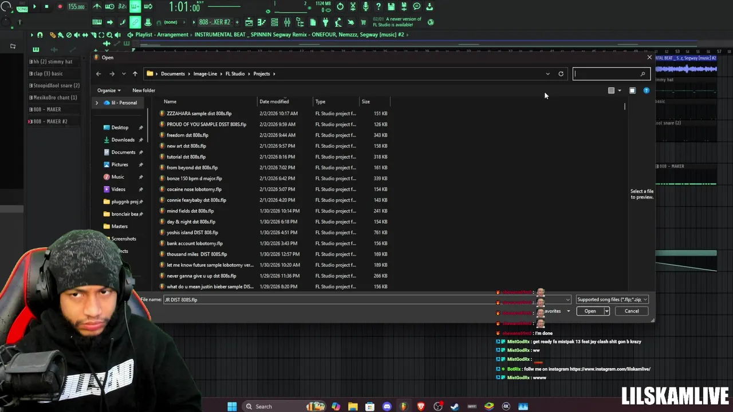This screenshot has width=733, height=412.
Task: Sort by Date modified column header
Action: 274,102
